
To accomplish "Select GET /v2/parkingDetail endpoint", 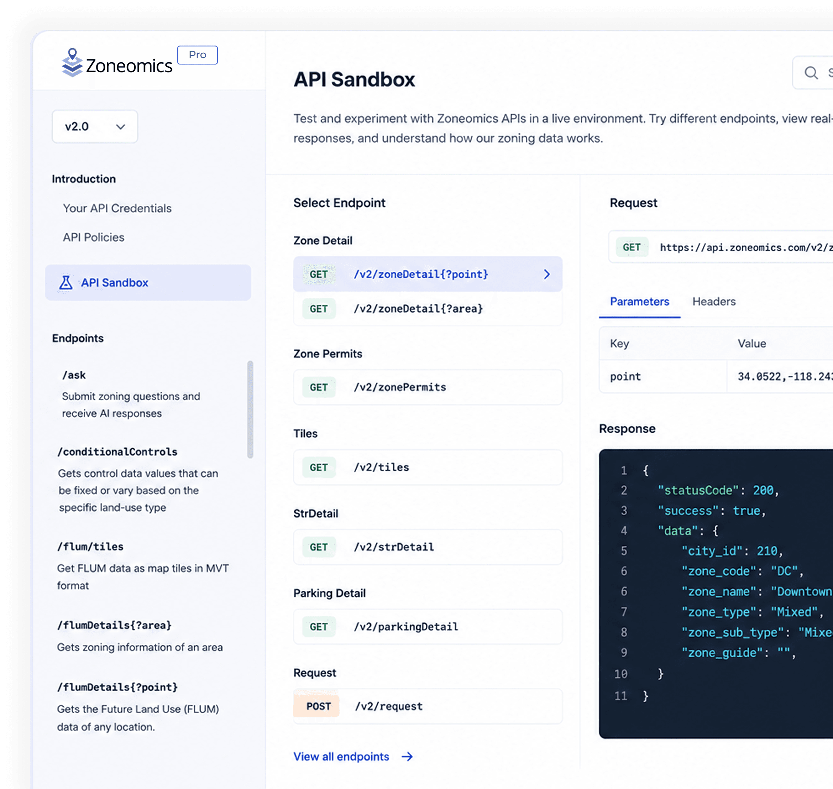I will click(x=428, y=627).
